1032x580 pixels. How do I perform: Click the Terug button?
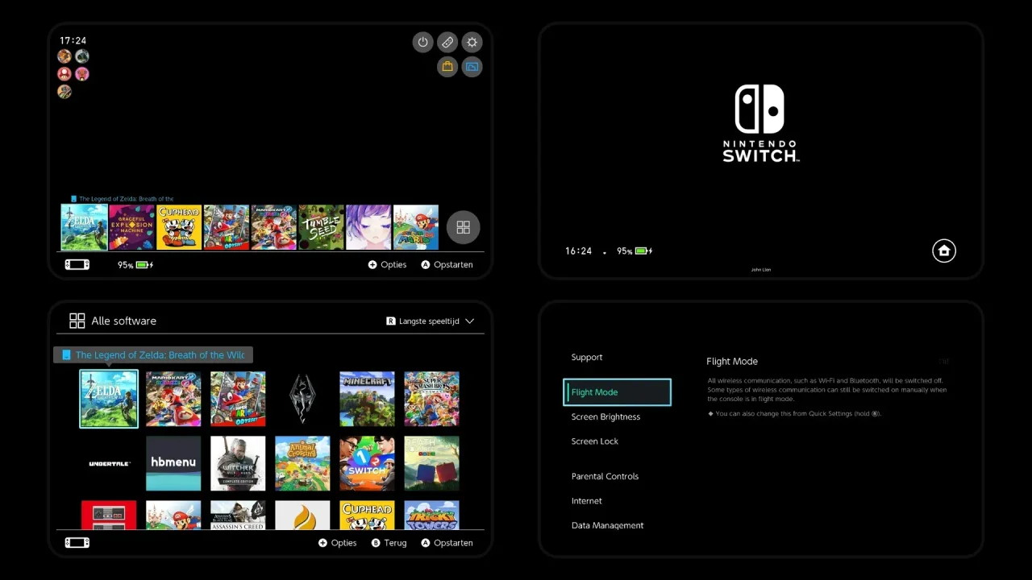[x=389, y=543]
